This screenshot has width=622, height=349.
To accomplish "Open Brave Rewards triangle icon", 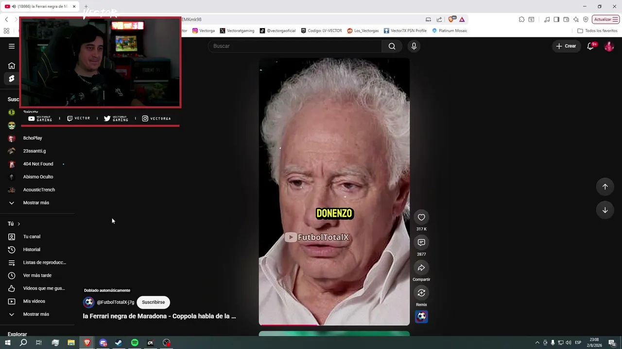I will [462, 19].
